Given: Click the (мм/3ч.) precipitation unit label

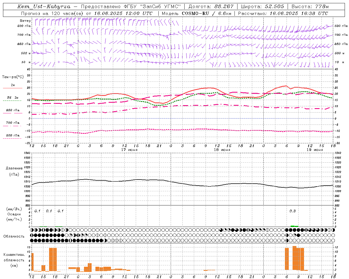Looking at the screenshot, I should 14,209.
